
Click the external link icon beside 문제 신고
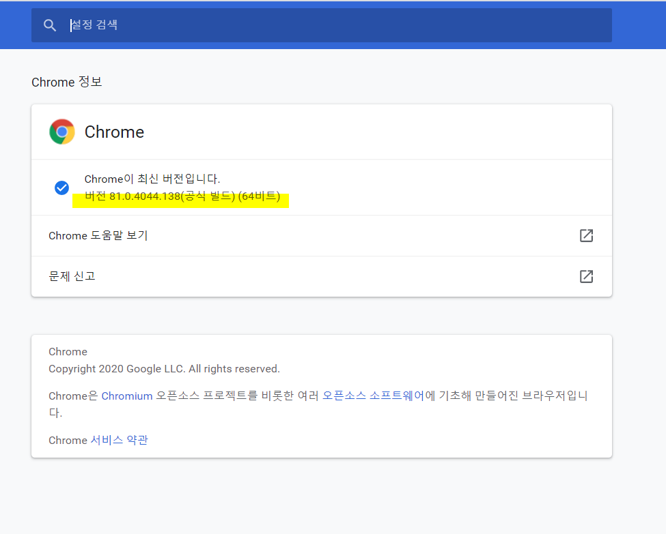pyautogui.click(x=586, y=276)
